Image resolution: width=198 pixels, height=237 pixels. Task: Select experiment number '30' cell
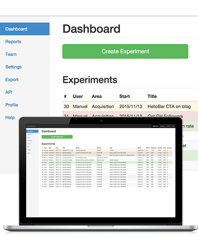(x=66, y=106)
